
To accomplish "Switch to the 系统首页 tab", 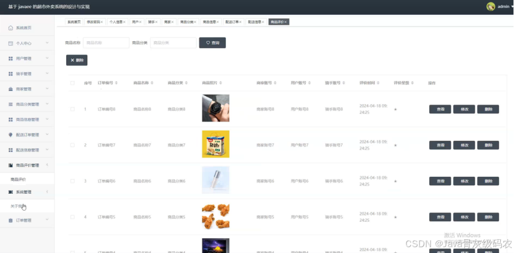I will click(74, 22).
